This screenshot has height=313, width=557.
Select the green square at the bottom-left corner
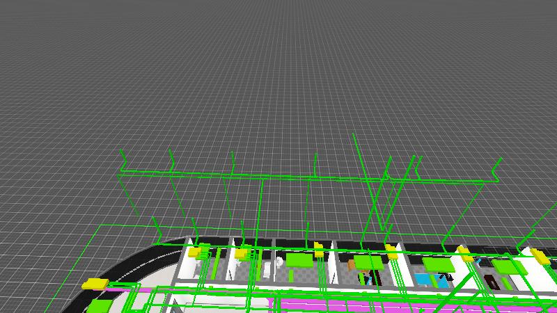click(x=99, y=306)
